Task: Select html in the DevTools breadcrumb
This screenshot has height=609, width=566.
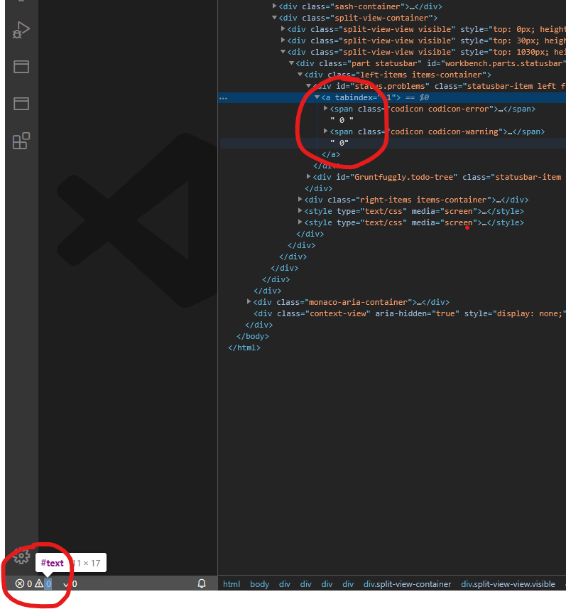Action: pyautogui.click(x=232, y=584)
